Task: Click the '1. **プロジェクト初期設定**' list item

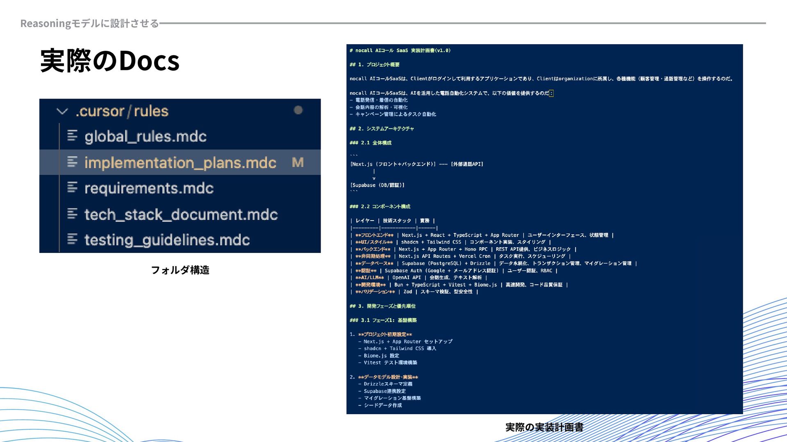Action: (381, 334)
